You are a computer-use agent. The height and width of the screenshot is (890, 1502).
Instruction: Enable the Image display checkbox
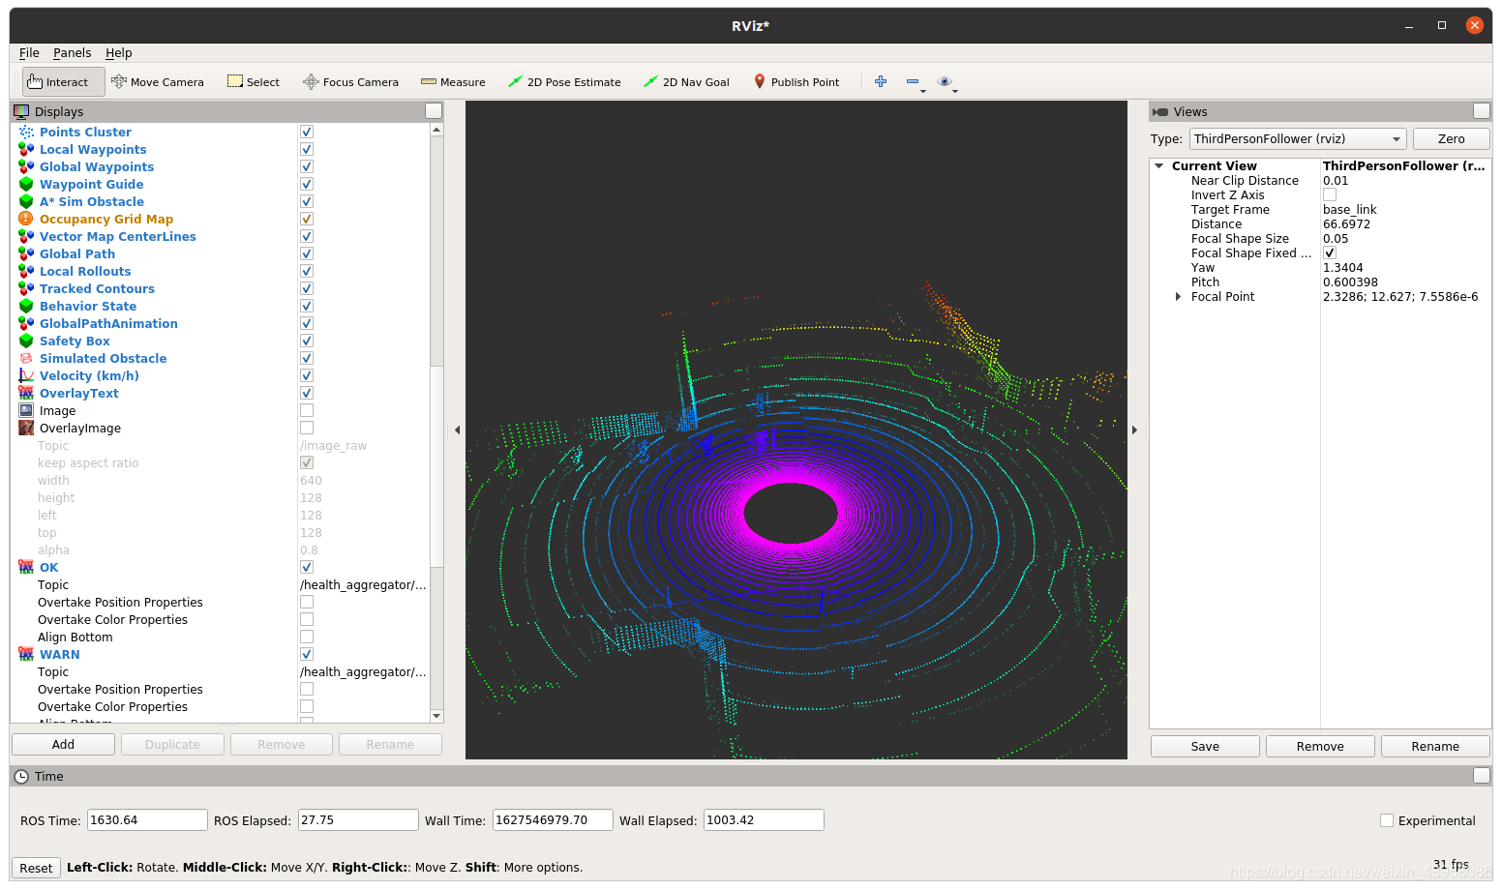(306, 409)
